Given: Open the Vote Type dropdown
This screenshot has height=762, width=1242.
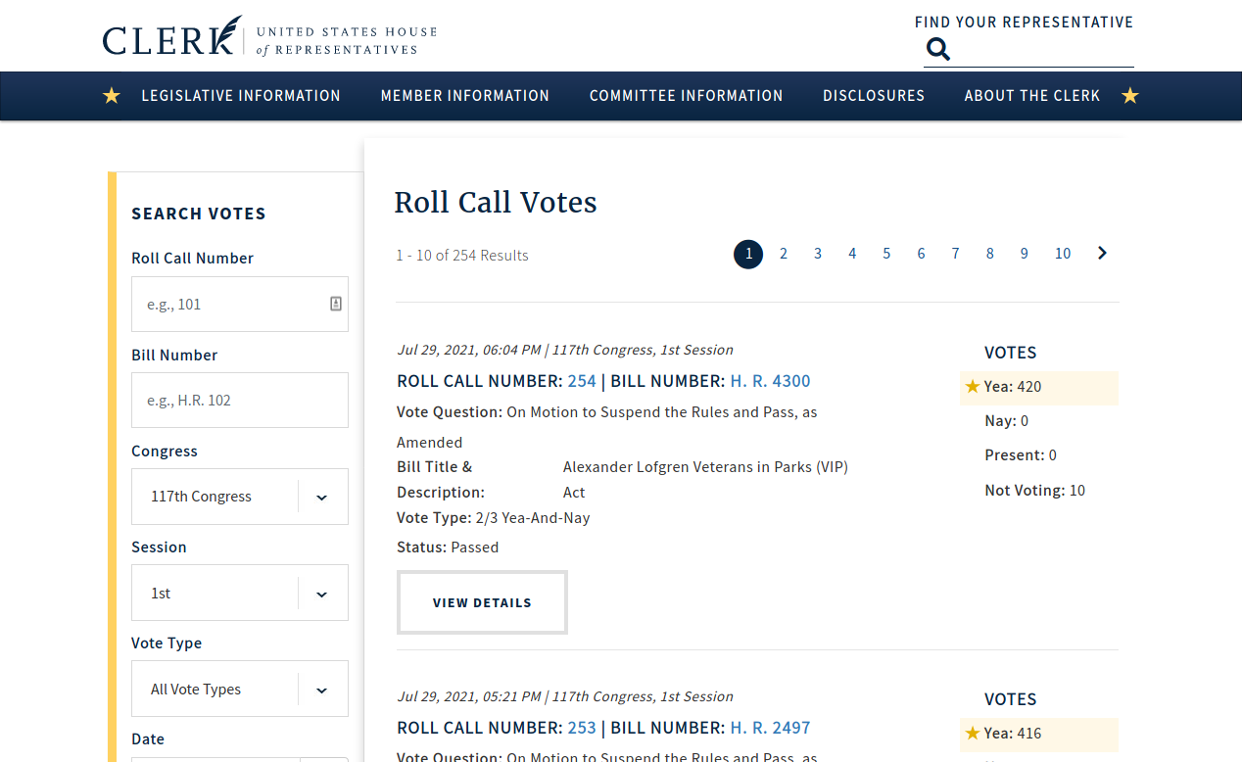Looking at the screenshot, I should click(x=240, y=689).
